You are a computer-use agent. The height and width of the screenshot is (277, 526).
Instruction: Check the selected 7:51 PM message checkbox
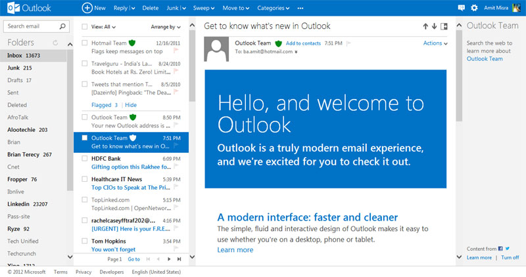click(x=85, y=138)
